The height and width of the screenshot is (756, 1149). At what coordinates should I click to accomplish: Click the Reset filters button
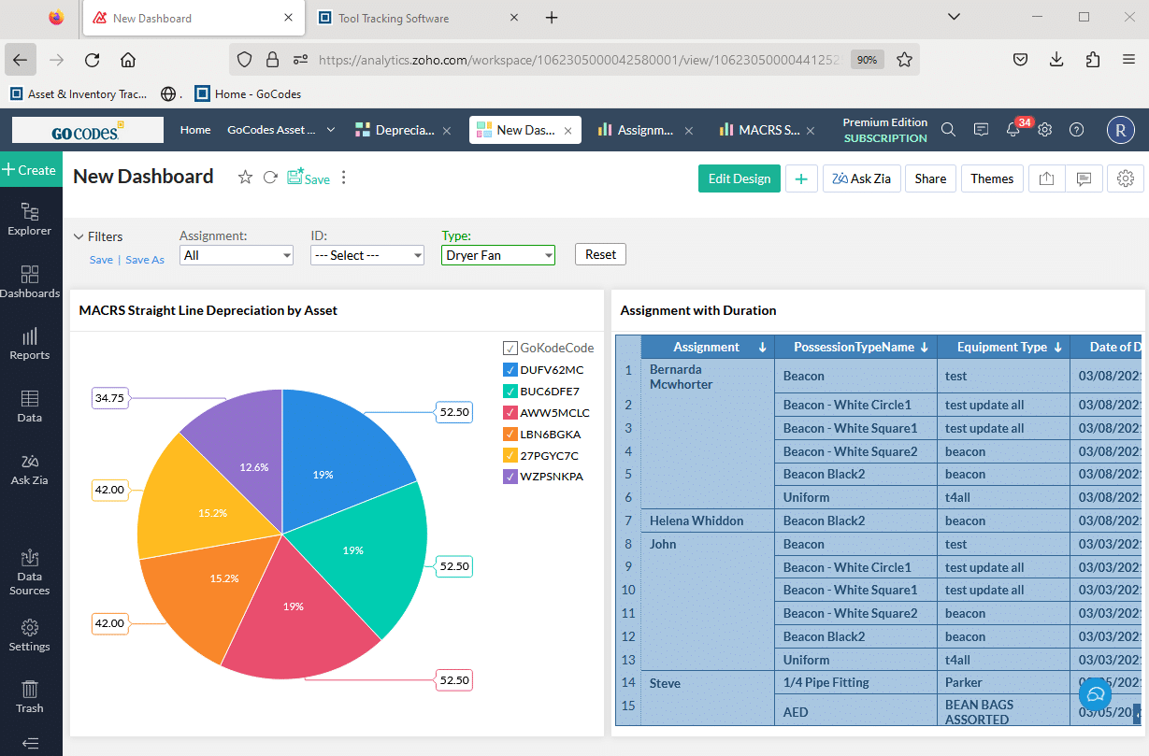click(x=600, y=254)
